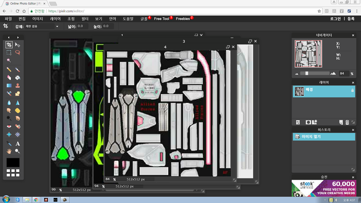Select the Color Replace tool

tap(9, 93)
